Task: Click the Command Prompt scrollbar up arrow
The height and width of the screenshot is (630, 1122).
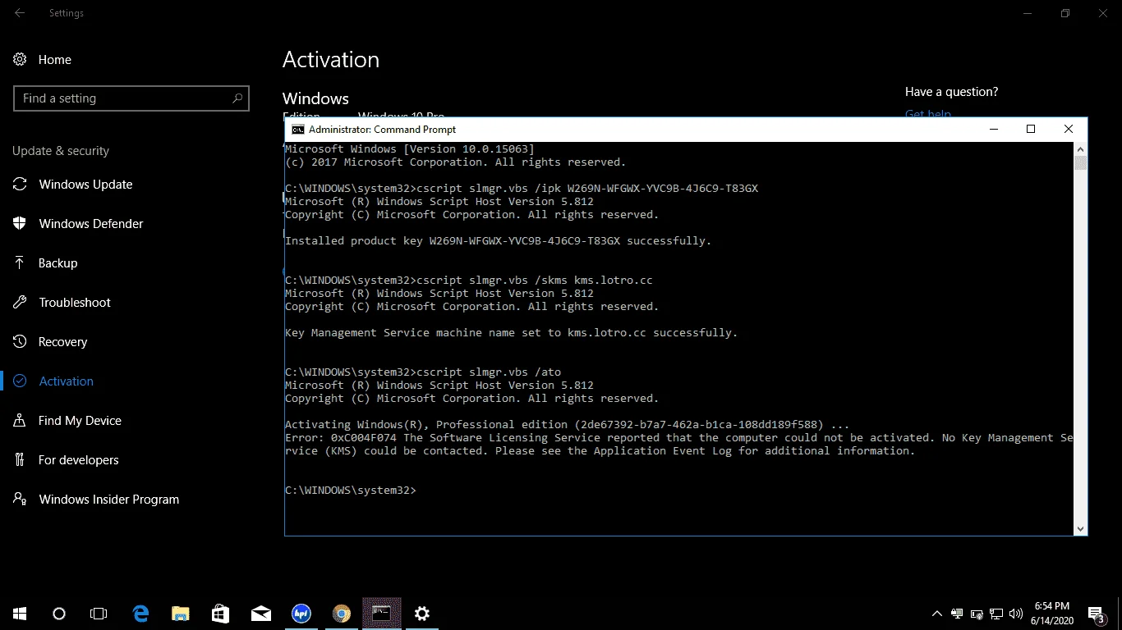Action: [1080, 148]
